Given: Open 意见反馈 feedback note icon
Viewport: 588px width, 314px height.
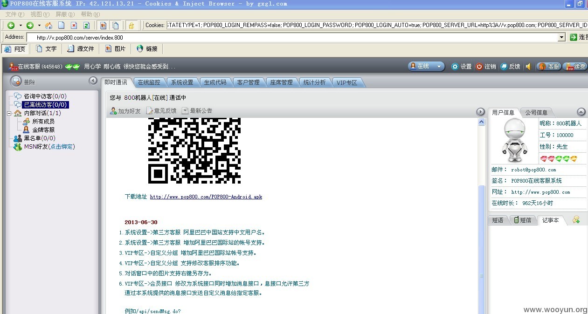Looking at the screenshot, I should click(x=150, y=111).
